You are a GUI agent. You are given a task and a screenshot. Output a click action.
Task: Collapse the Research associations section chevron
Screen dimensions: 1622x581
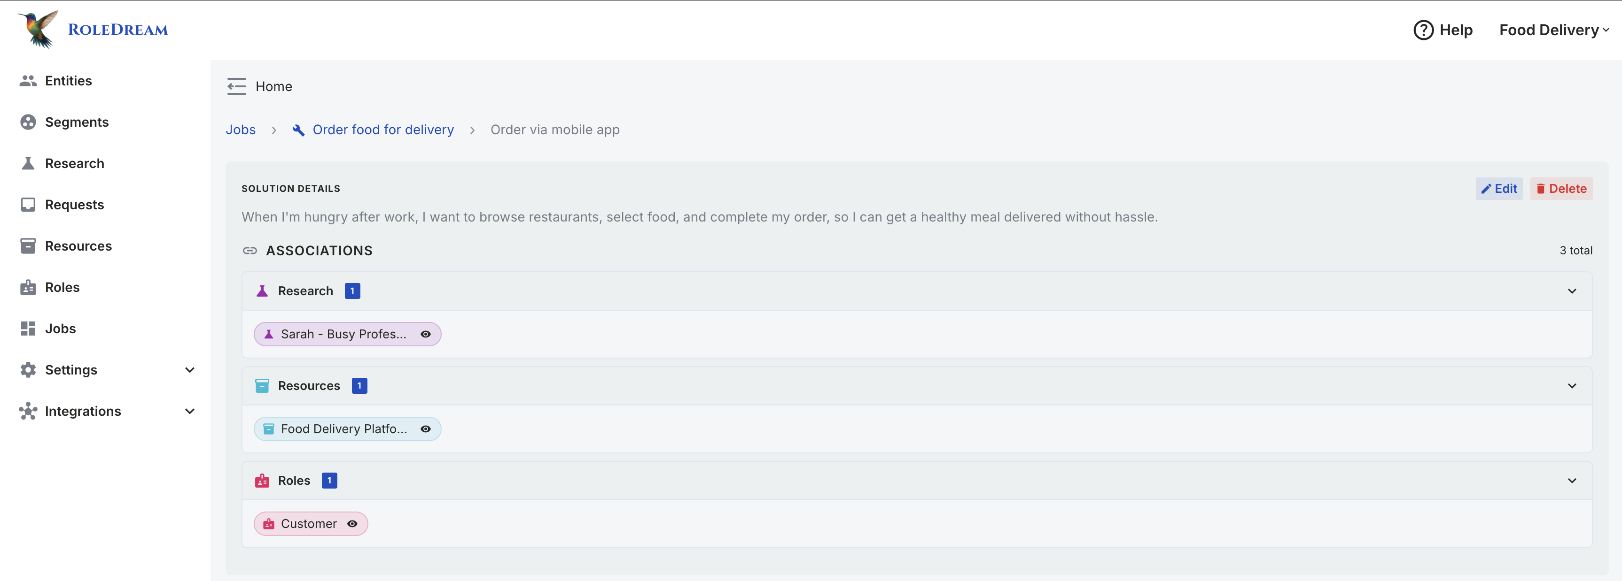point(1572,291)
